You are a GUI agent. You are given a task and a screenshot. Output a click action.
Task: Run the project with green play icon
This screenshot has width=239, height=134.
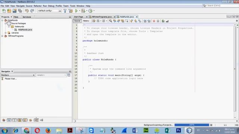[76, 11]
